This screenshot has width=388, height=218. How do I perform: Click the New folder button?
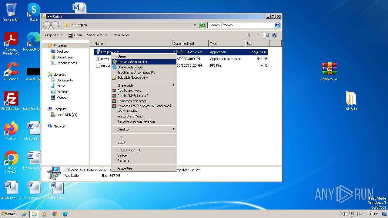point(121,35)
